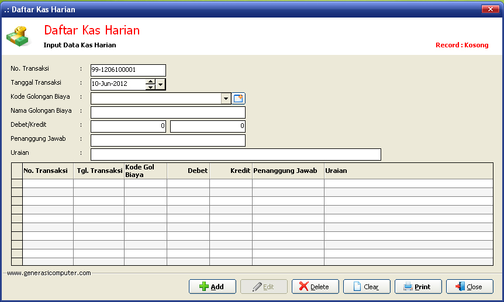This screenshot has width=504, height=302.
Task: Expand the Kode Golongan Biaya dropdown
Action: [226, 99]
